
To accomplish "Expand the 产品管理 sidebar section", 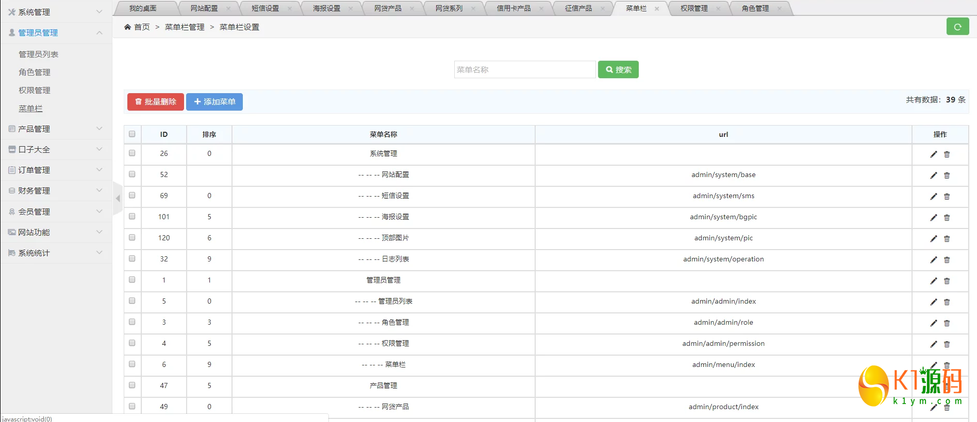I will tap(56, 129).
